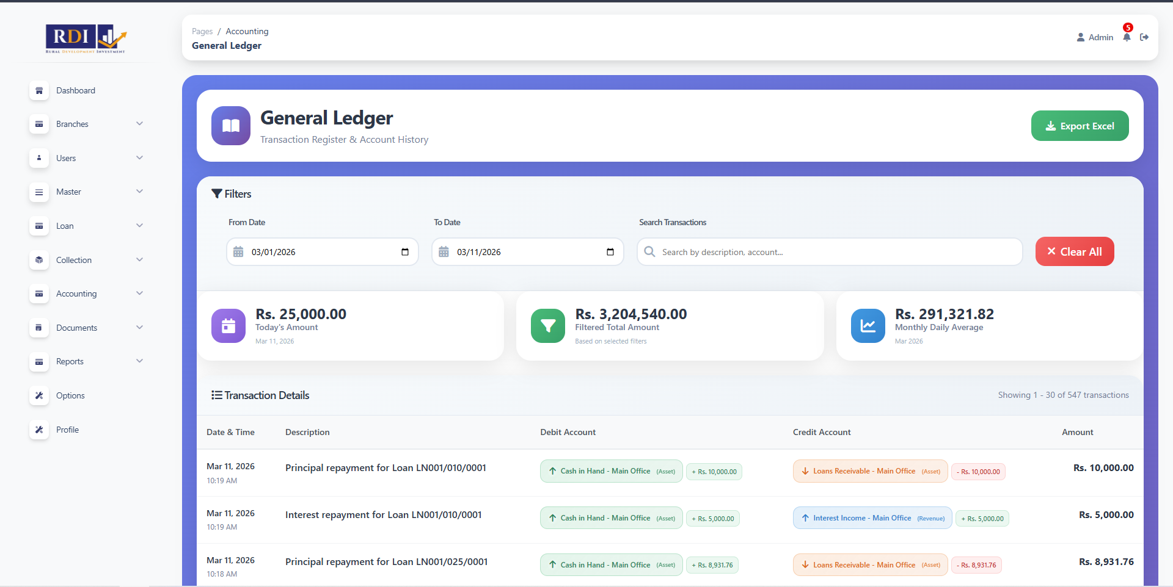Click the Options wrench icon in sidebar
This screenshot has height=587, width=1173.
(x=39, y=395)
